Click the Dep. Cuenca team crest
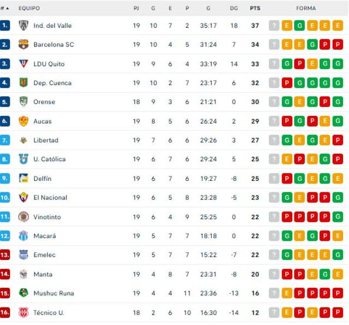349x325 pixels. 23,83
